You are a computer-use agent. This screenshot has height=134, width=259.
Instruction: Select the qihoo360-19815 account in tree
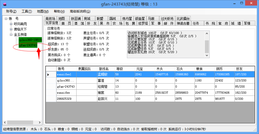click(x=30, y=40)
